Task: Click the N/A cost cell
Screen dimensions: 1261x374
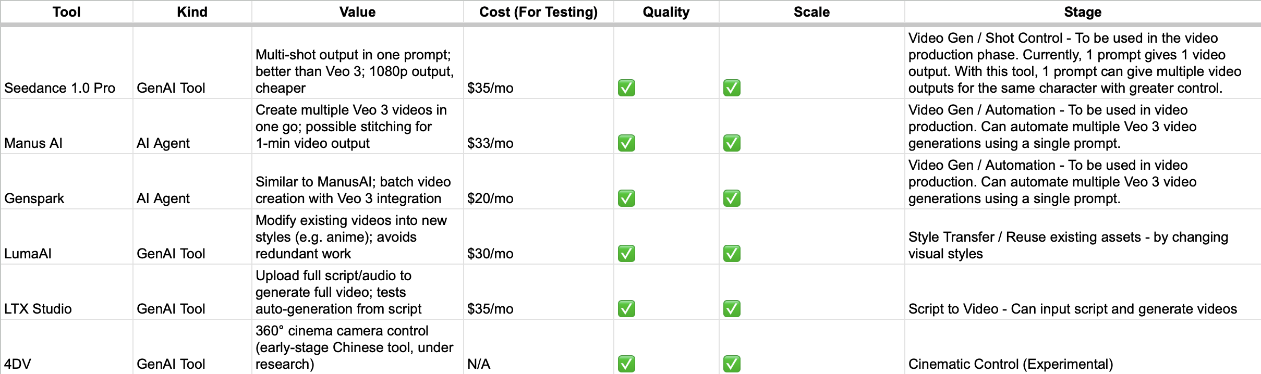Action: click(x=479, y=364)
